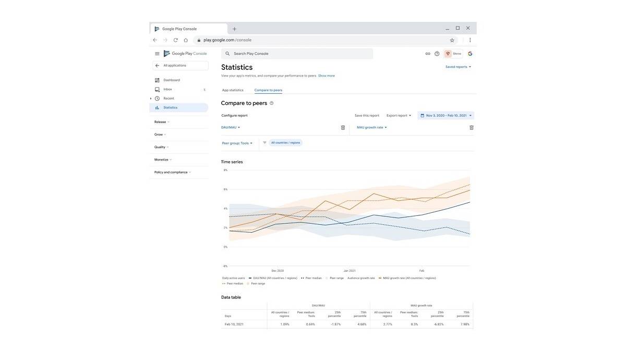Click the info icon next to Compare to peers
Image resolution: width=626 pixels, height=352 pixels.
[x=271, y=103]
